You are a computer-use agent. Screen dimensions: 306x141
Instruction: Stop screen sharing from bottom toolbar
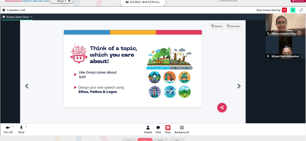click(x=168, y=129)
